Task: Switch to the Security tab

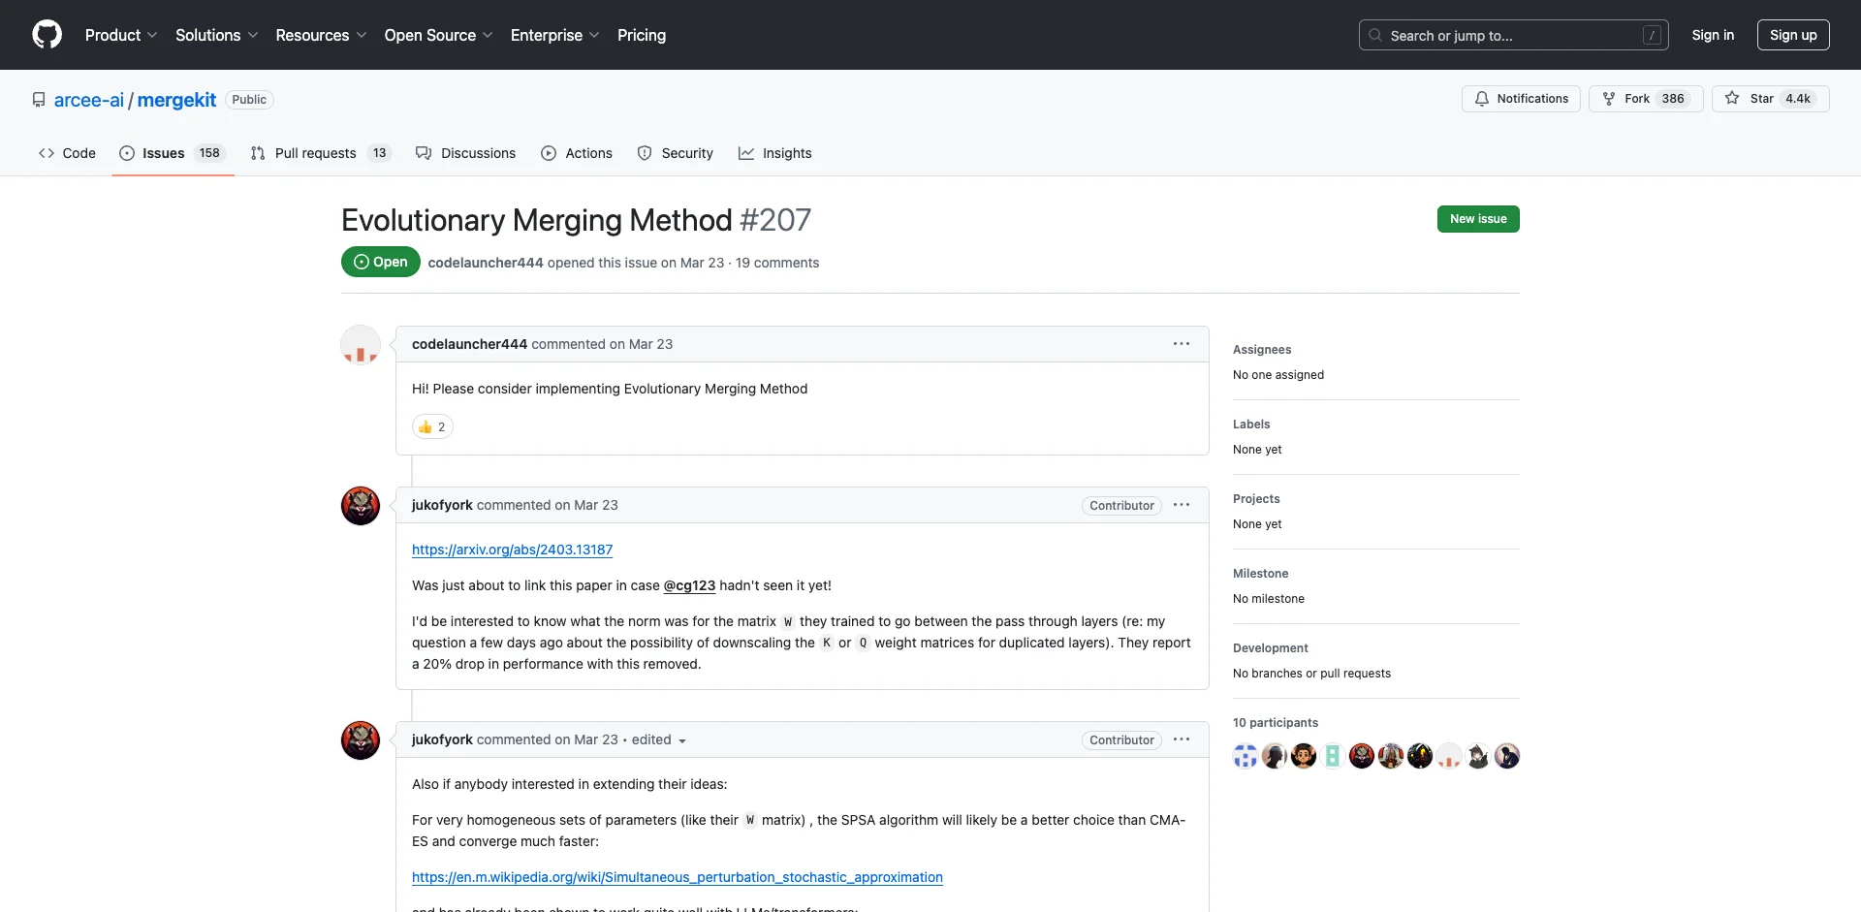Action: click(676, 153)
